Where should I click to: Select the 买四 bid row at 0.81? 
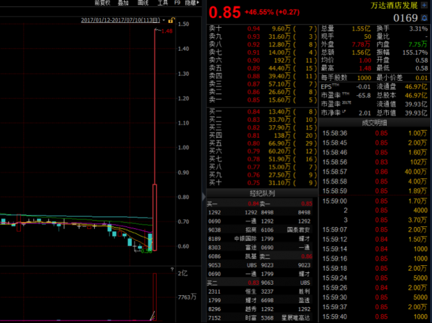262,136
